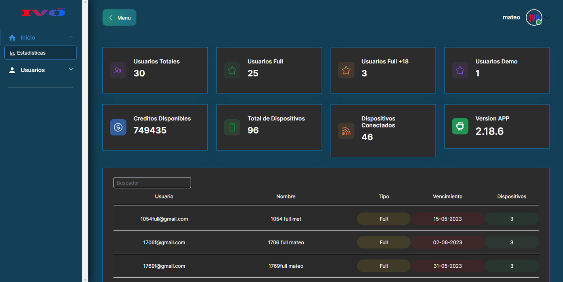Click the dollar coin icon in Creditos Disponibles
This screenshot has width=563, height=282.
(x=118, y=127)
